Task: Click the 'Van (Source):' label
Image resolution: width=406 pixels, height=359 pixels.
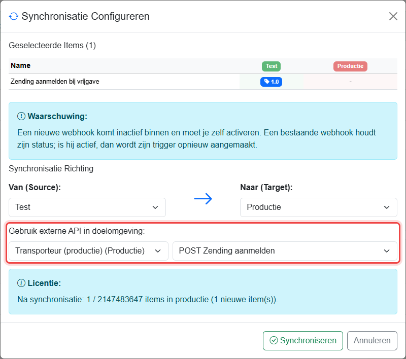Action: coord(35,187)
